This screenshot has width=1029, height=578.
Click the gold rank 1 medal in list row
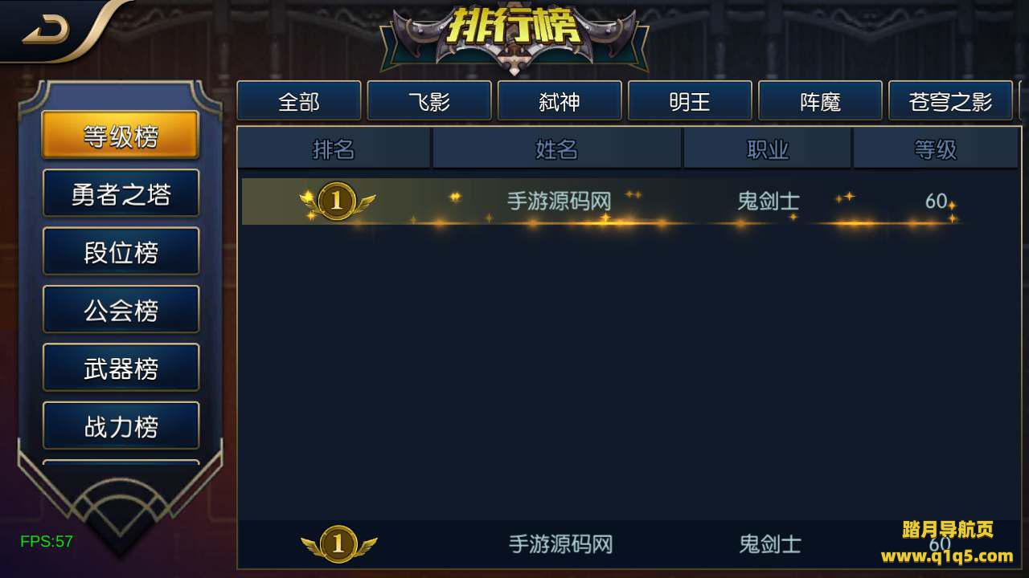pyautogui.click(x=338, y=201)
